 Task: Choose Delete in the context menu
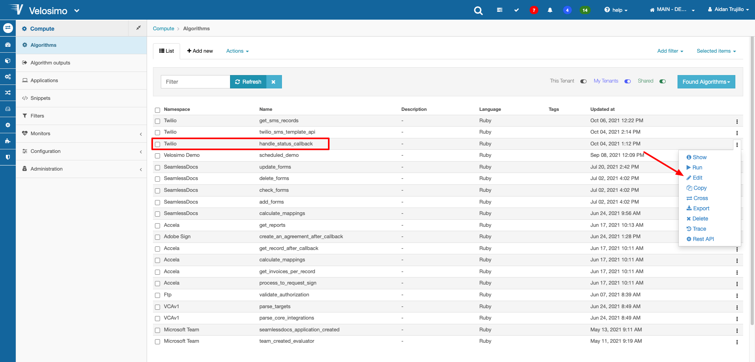(x=697, y=219)
